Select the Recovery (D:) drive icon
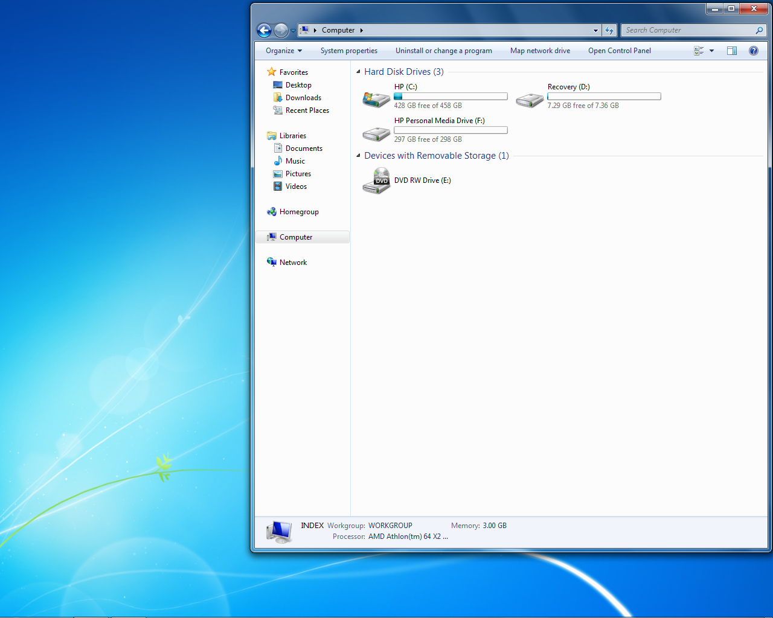This screenshot has height=618, width=773. pos(530,100)
